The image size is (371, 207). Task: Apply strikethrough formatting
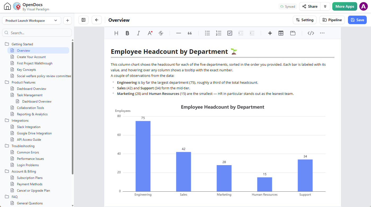tap(161, 33)
